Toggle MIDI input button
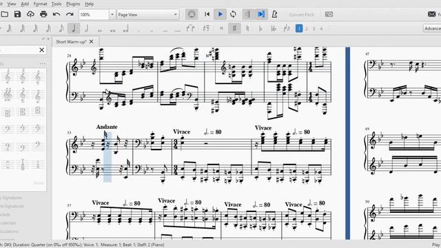This screenshot has height=248, width=441. point(192,14)
